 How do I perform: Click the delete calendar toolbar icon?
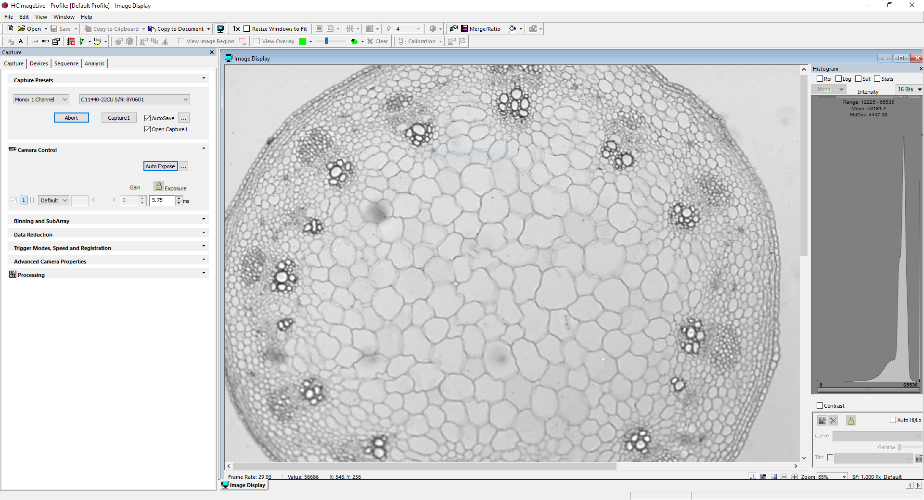pyautogui.click(x=71, y=41)
